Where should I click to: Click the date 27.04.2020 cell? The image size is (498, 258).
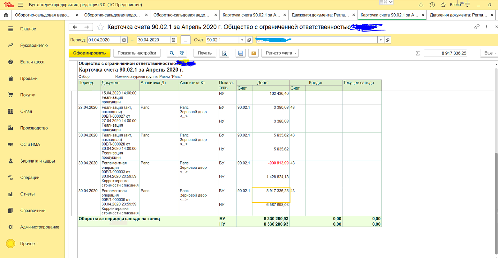(x=88, y=108)
